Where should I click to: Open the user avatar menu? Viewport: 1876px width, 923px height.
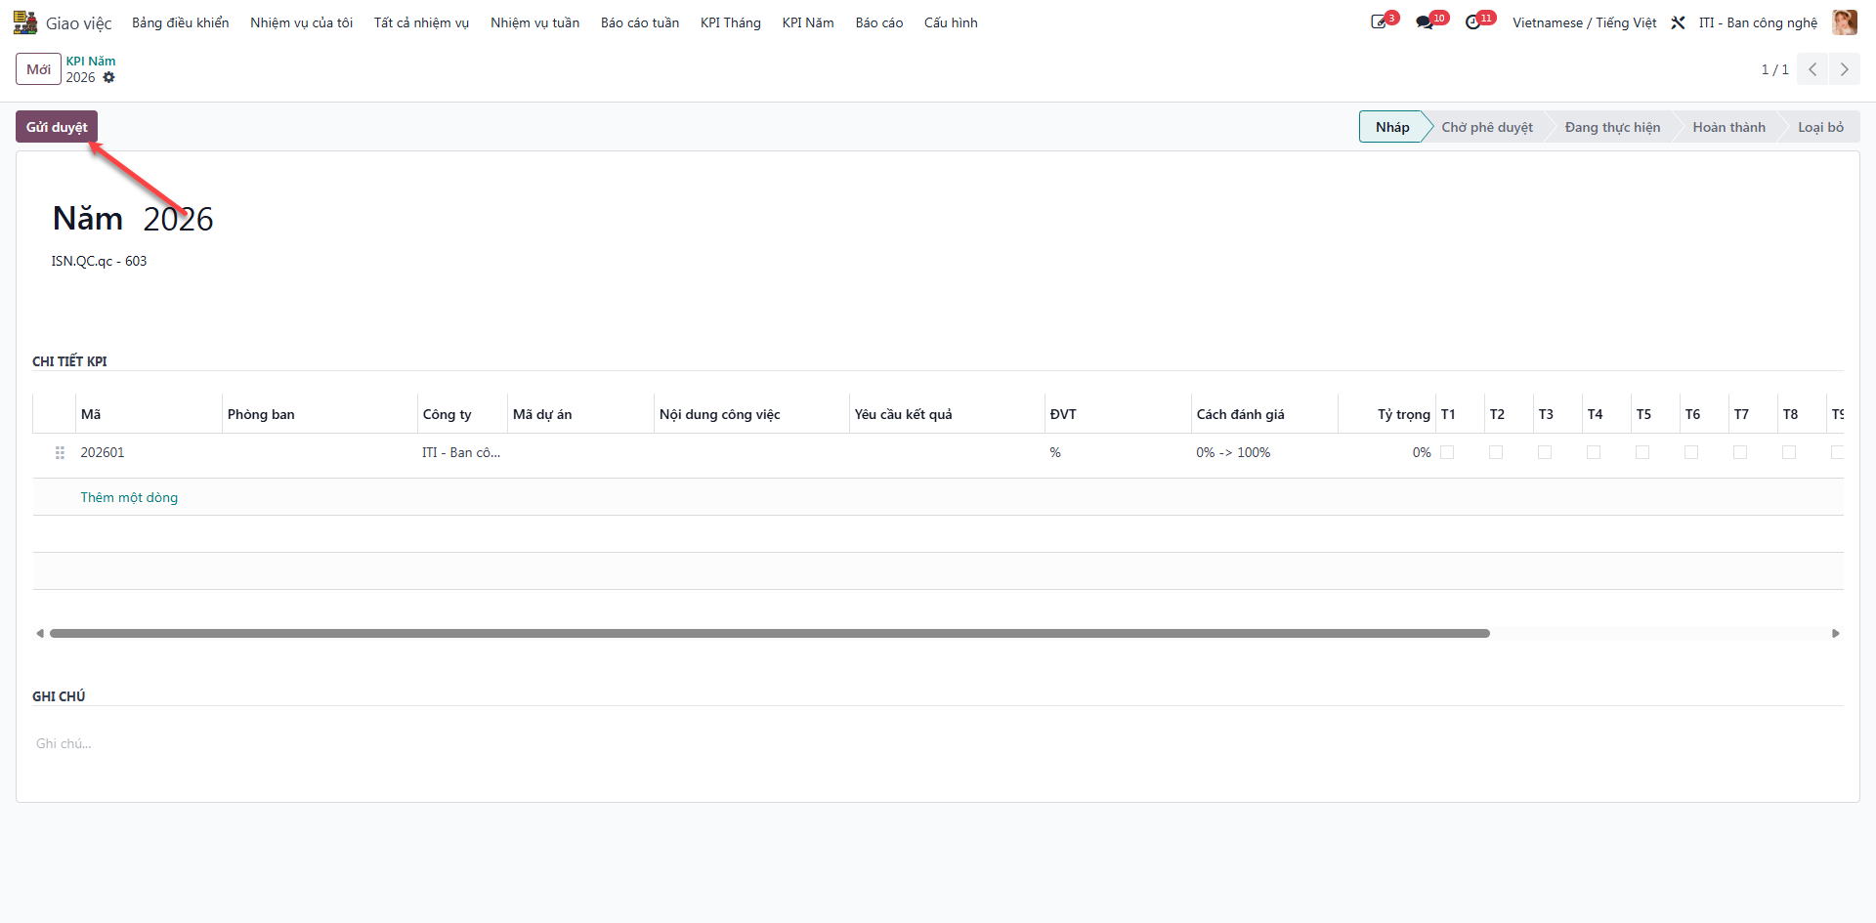point(1844,22)
